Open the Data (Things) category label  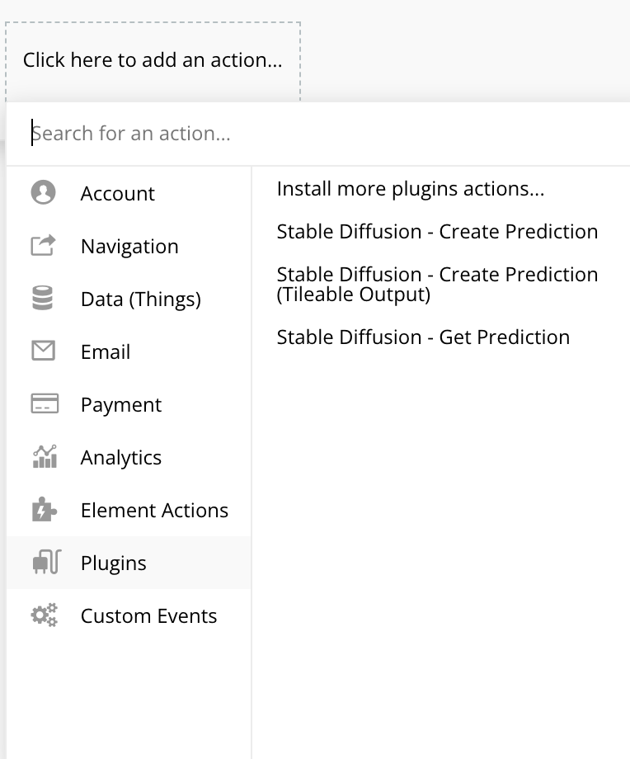coord(140,299)
